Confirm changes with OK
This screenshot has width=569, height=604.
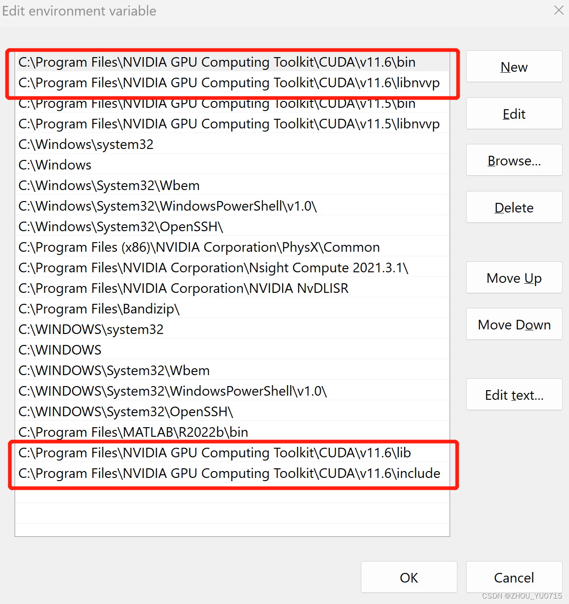pos(408,577)
